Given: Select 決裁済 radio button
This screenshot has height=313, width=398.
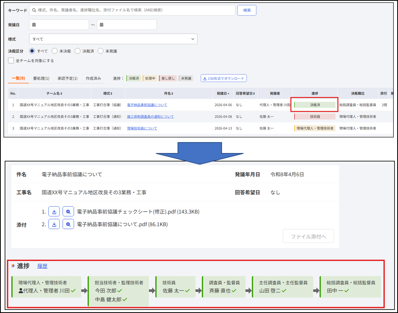Looking at the screenshot, I should coord(77,51).
